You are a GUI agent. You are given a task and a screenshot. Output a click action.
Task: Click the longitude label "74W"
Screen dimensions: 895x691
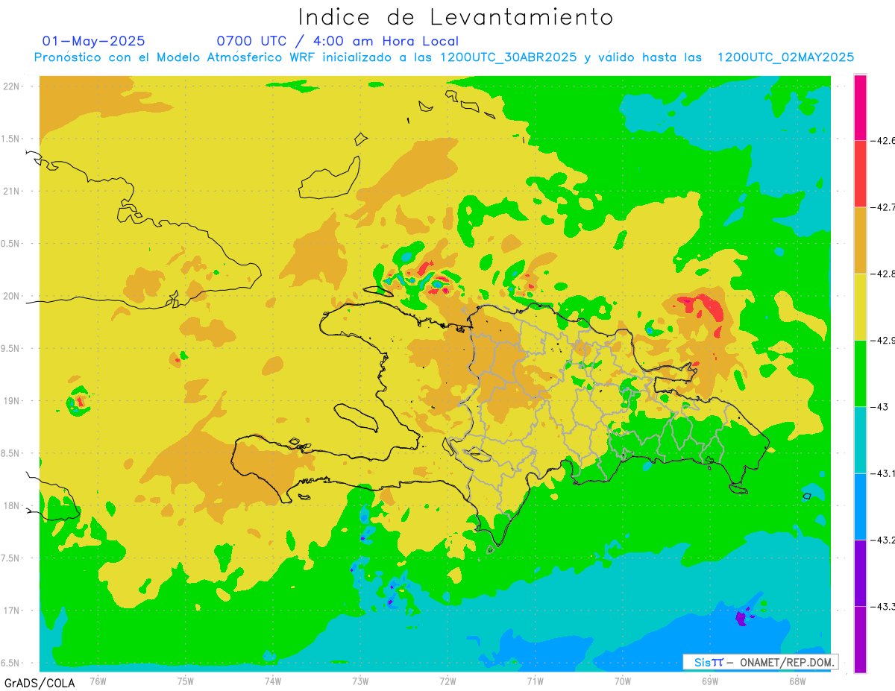point(273,681)
